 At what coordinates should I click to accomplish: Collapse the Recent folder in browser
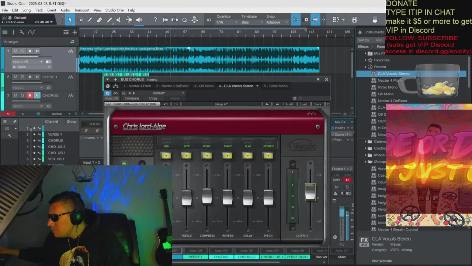[366, 67]
